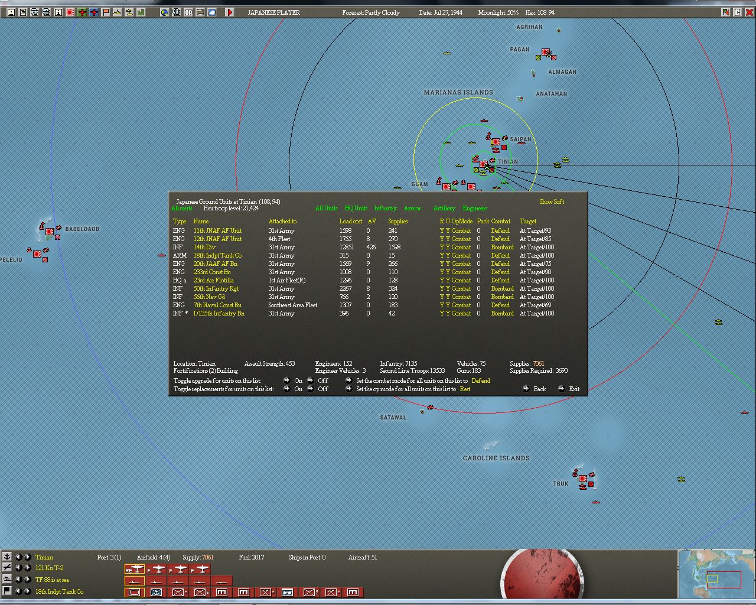Open the 18th Indpt Tank Co list entry
The height and width of the screenshot is (605, 756).
tap(217, 255)
